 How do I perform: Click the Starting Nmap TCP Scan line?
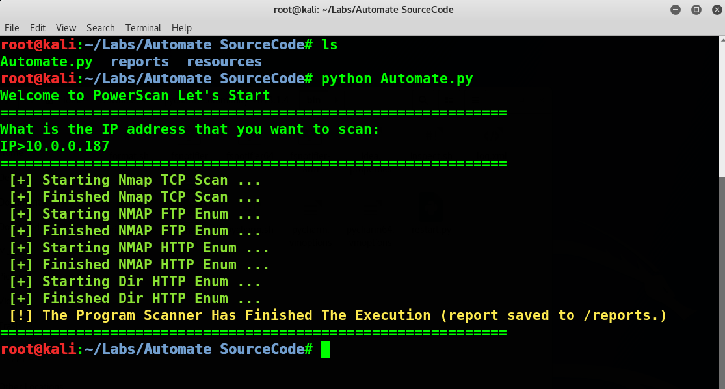[135, 180]
